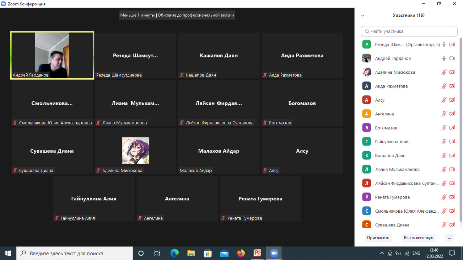Toggle organizer Резеда microphone in participant list
Image resolution: width=463 pixels, height=260 pixels.
(x=444, y=44)
